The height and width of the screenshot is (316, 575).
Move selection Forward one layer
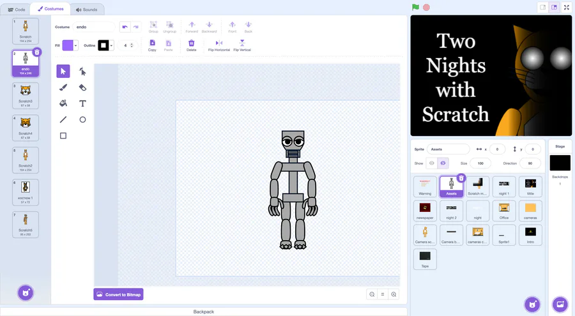(192, 27)
